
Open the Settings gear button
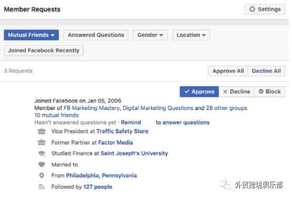tap(265, 9)
